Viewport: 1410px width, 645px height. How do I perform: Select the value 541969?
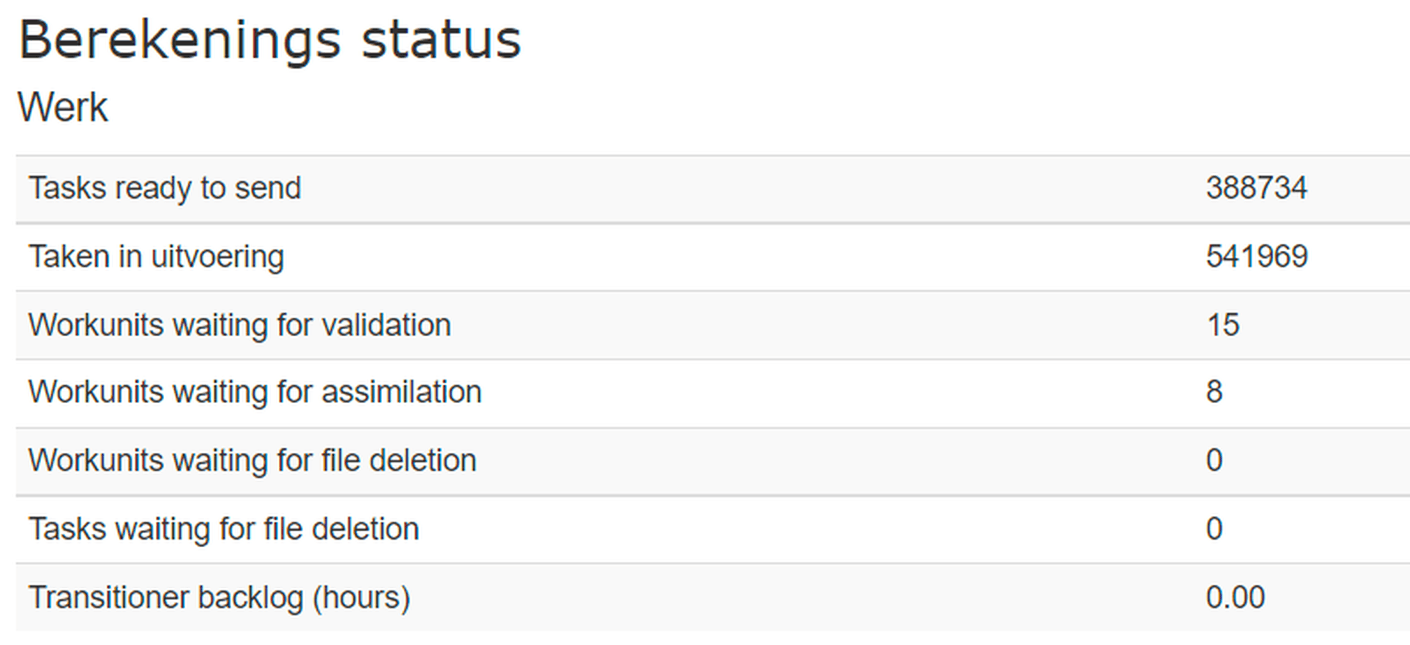(x=1256, y=257)
